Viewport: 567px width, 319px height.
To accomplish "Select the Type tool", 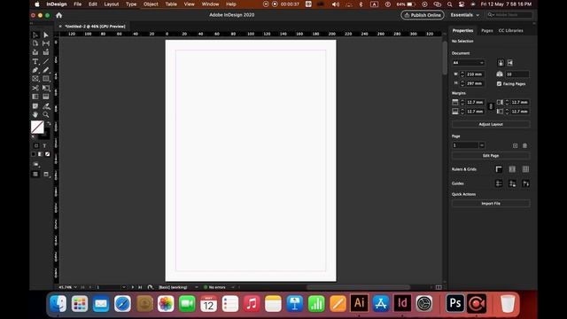I will click(x=35, y=61).
